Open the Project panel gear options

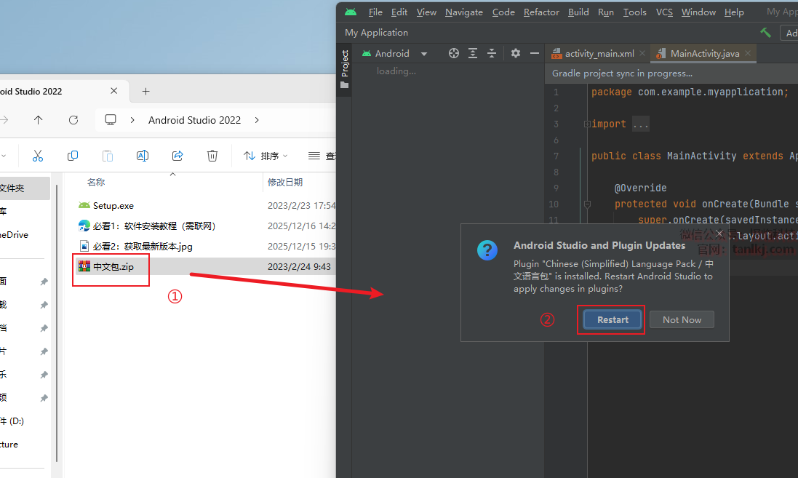click(x=516, y=53)
